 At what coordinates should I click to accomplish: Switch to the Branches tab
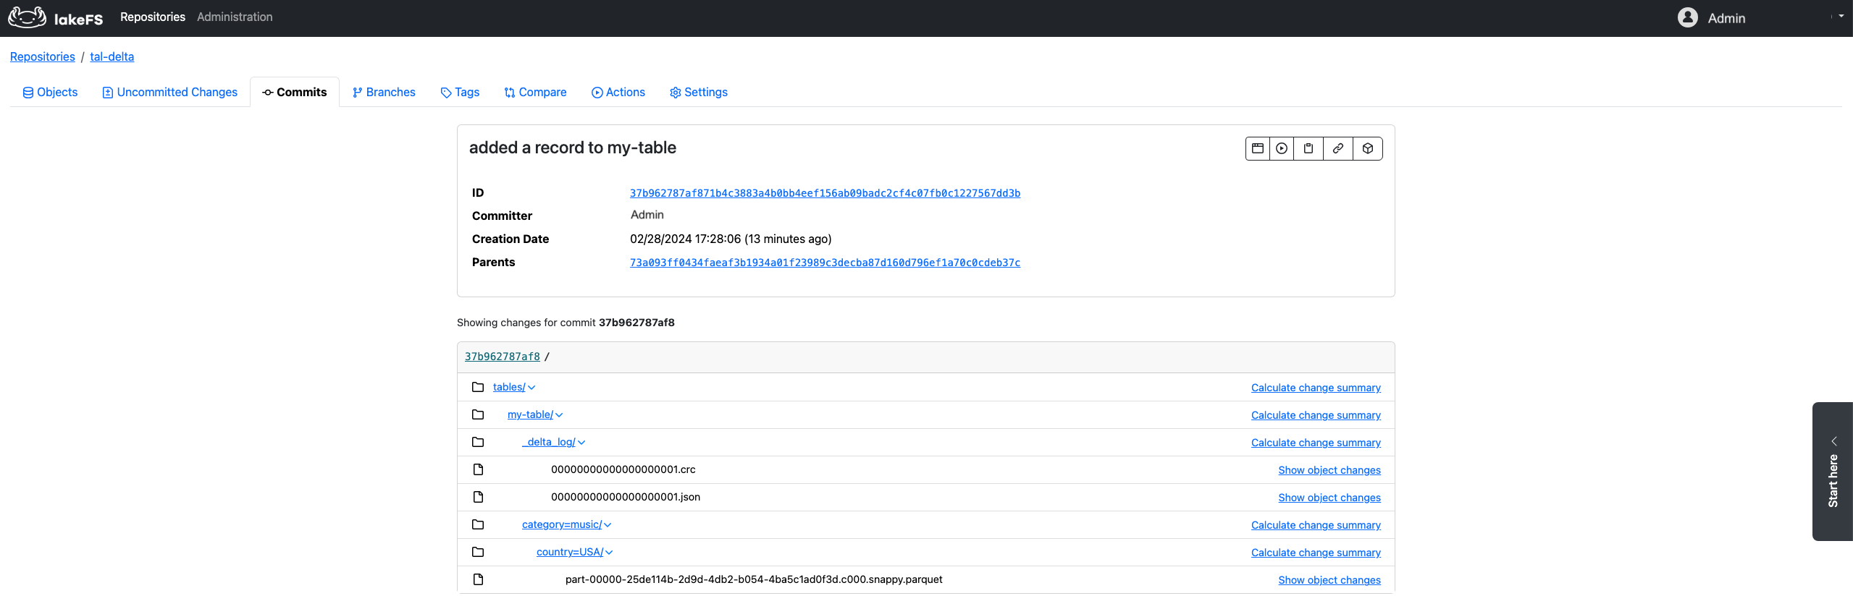(384, 92)
